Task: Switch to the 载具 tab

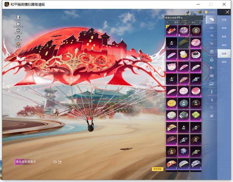Action: (224, 45)
